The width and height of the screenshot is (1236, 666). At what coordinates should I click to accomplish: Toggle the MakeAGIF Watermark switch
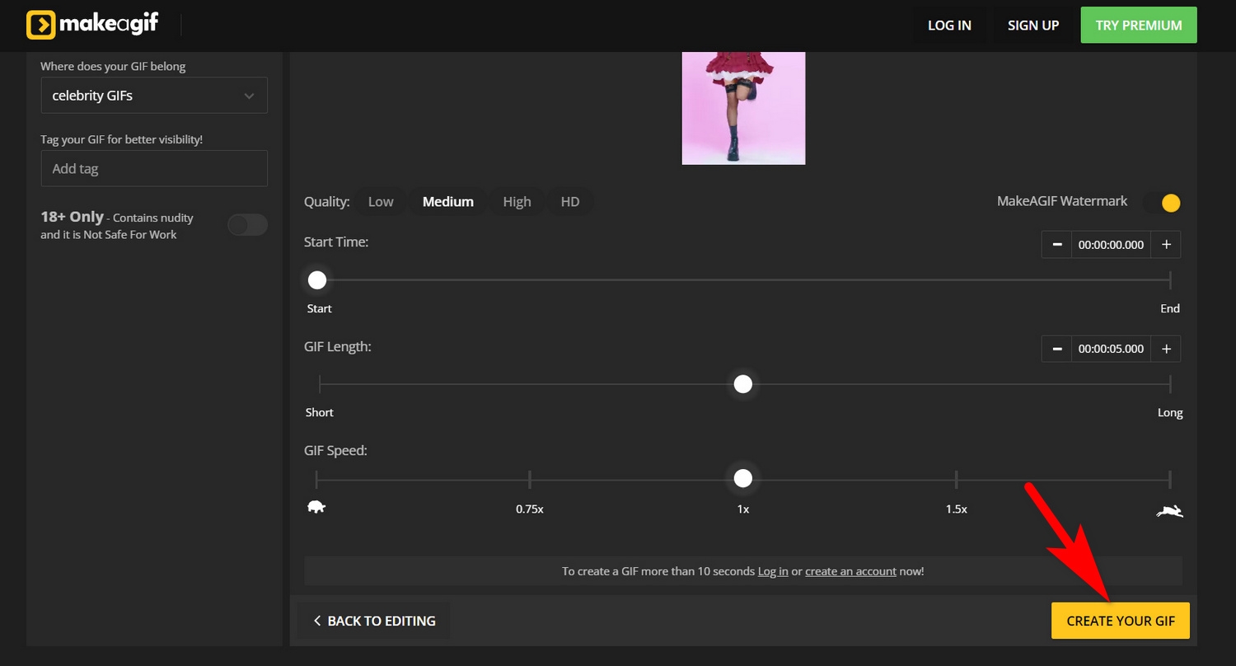click(x=1162, y=203)
